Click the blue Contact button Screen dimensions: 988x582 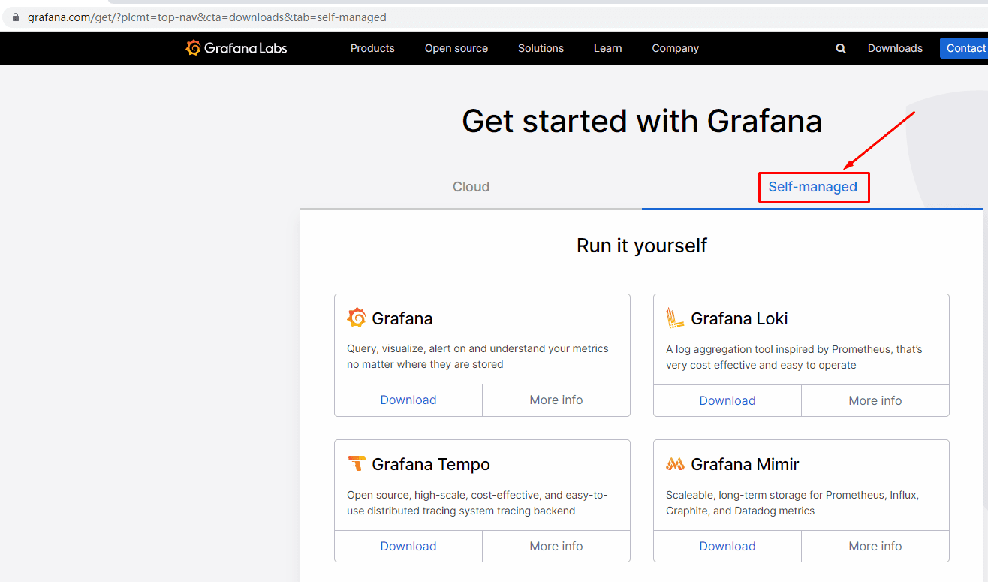coord(964,48)
